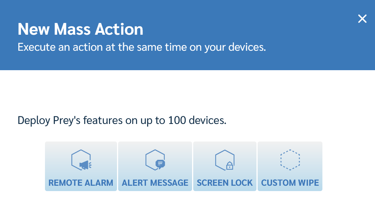The height and width of the screenshot is (209, 375).
Task: Trigger a mass remote alarm action
Action: [x=81, y=166]
